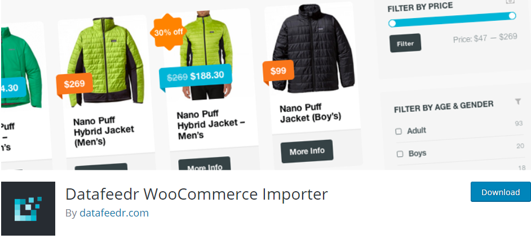Viewport: 531px width, 239px height.
Task: Click the partially visible icon above the price slider
Action: (x=510, y=2)
